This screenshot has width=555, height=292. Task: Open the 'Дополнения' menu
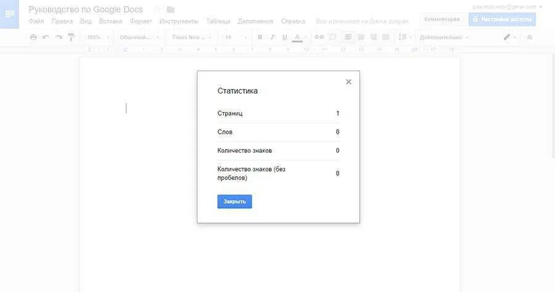click(x=255, y=21)
